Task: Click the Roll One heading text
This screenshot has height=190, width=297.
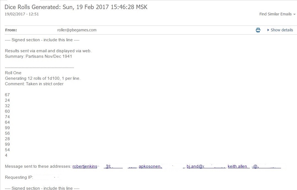Action: 13,73
